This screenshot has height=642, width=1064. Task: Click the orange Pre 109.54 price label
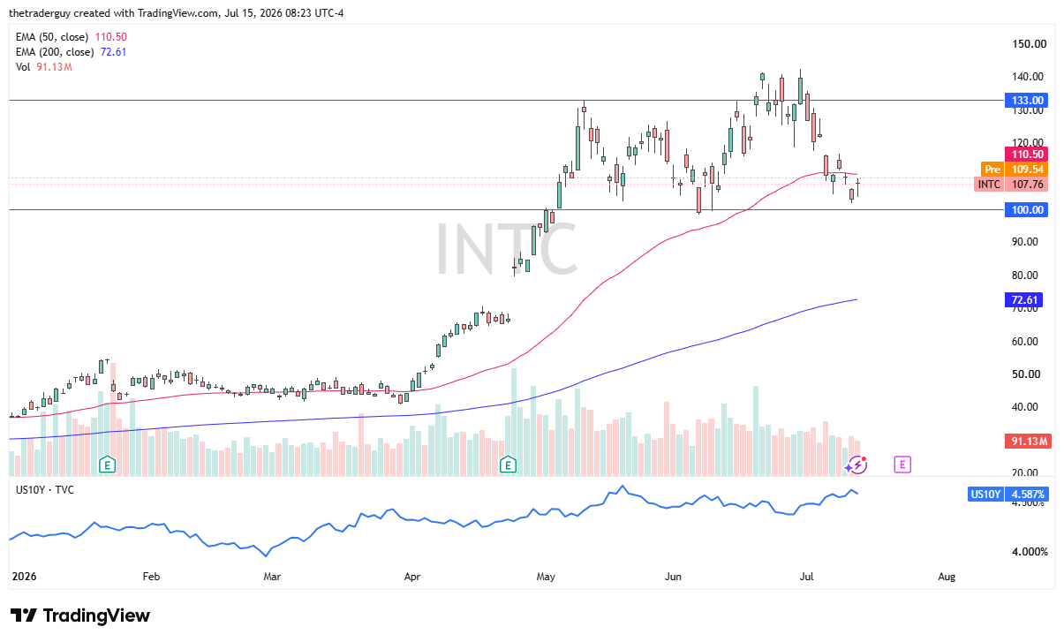[1015, 169]
